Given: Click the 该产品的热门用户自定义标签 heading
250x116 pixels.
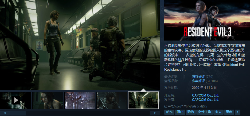Looking at the screenshot, I should click(186, 107).
